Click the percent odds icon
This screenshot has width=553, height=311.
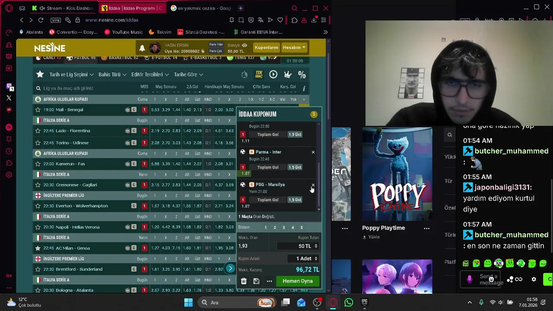302,74
